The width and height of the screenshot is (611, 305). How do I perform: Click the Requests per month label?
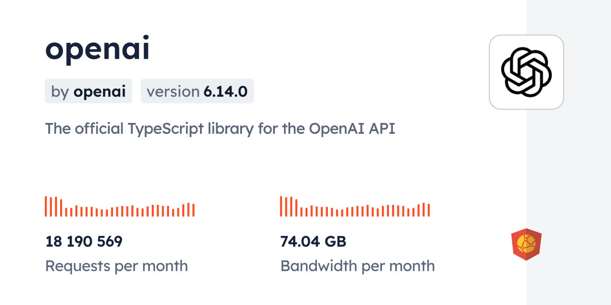(x=116, y=266)
